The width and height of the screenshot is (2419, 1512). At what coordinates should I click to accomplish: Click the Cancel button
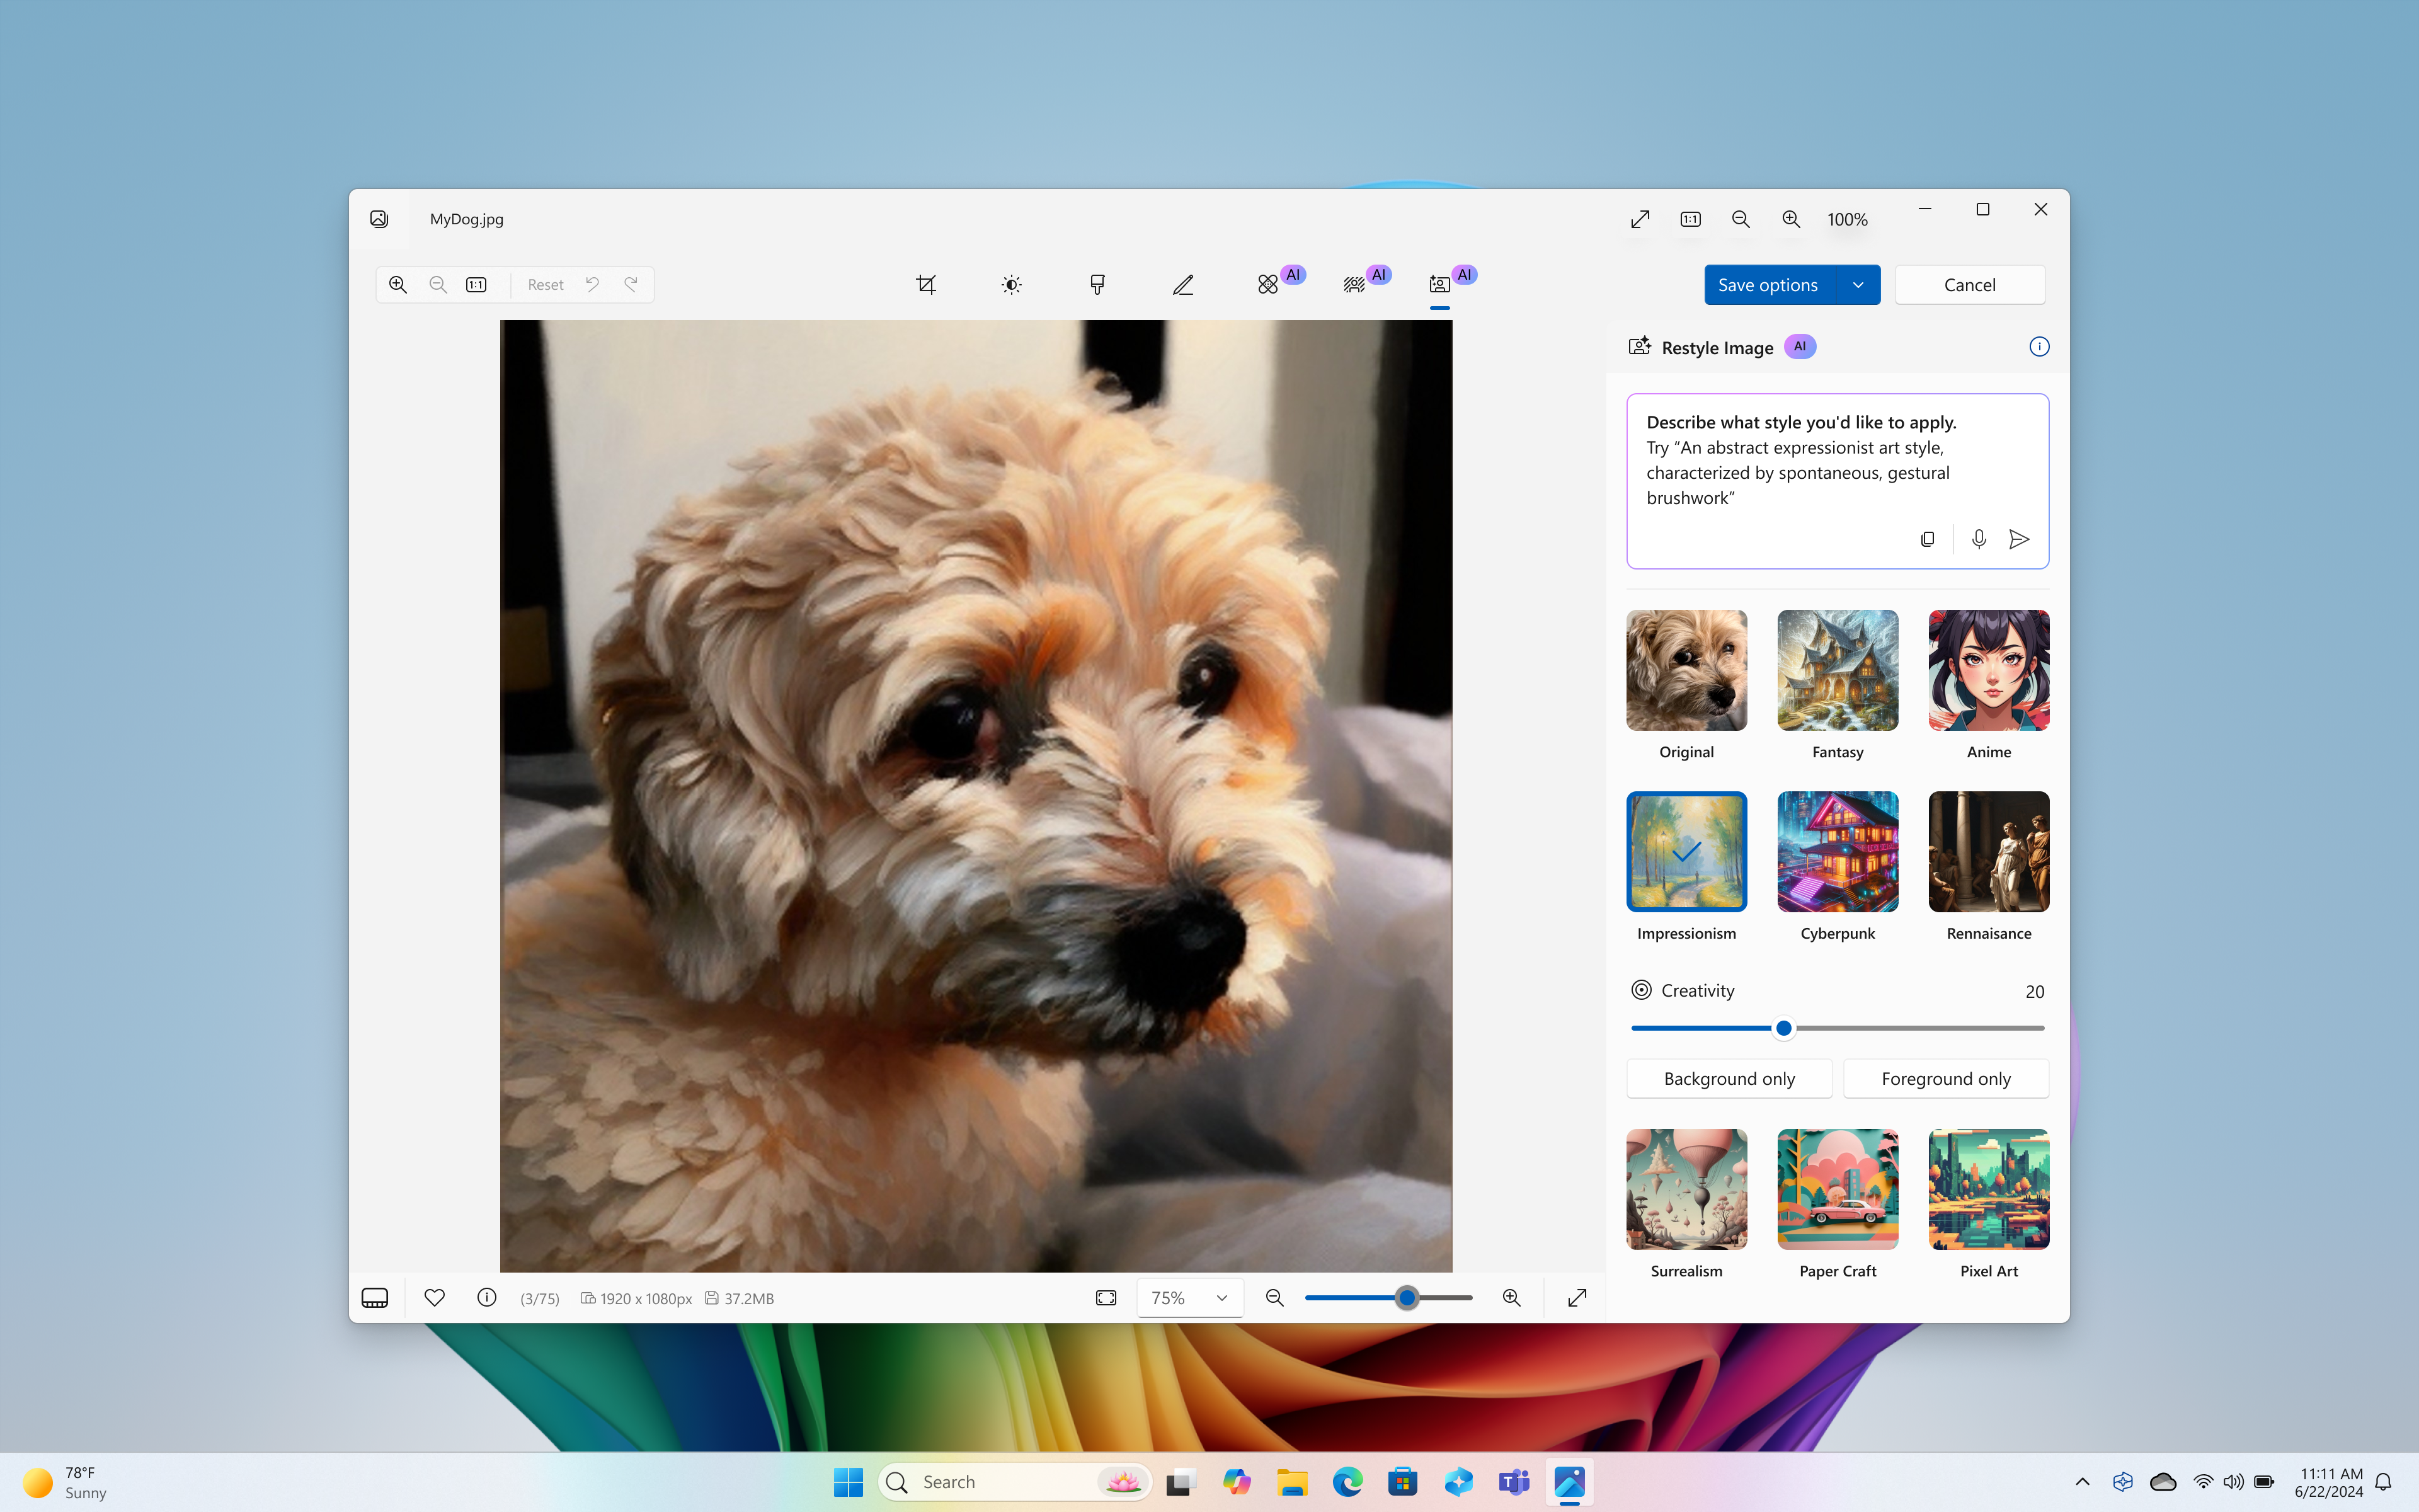click(1970, 284)
